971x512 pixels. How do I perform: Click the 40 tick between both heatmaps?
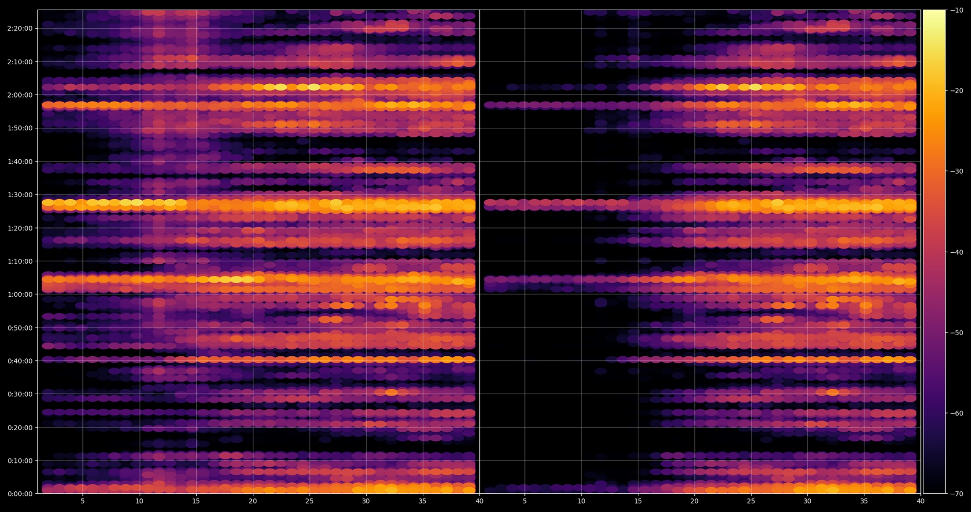(x=479, y=501)
